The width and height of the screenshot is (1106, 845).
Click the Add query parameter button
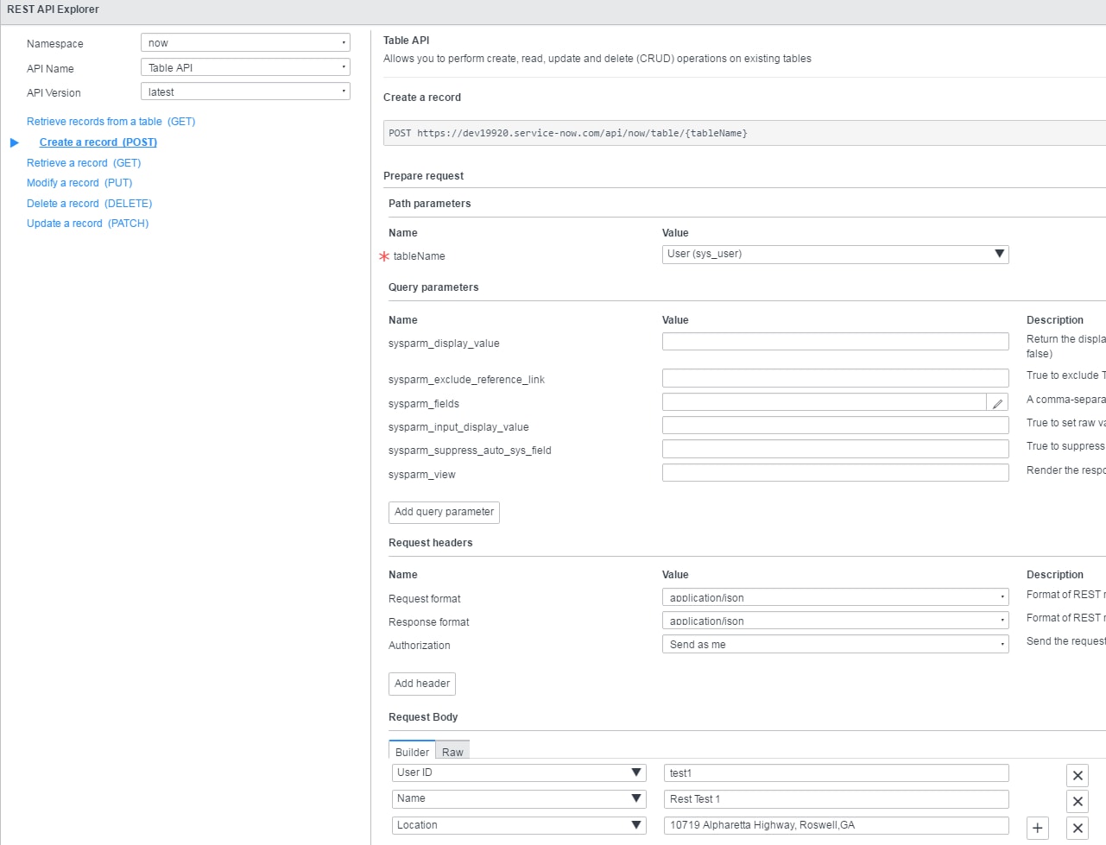(x=444, y=512)
